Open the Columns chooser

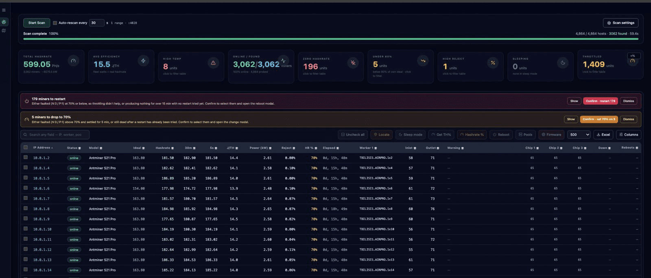pyautogui.click(x=629, y=135)
